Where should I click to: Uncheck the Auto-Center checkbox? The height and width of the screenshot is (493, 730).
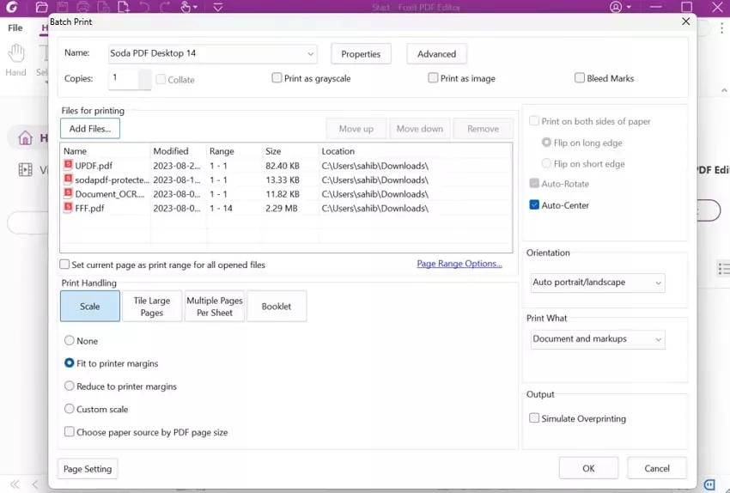coord(534,204)
